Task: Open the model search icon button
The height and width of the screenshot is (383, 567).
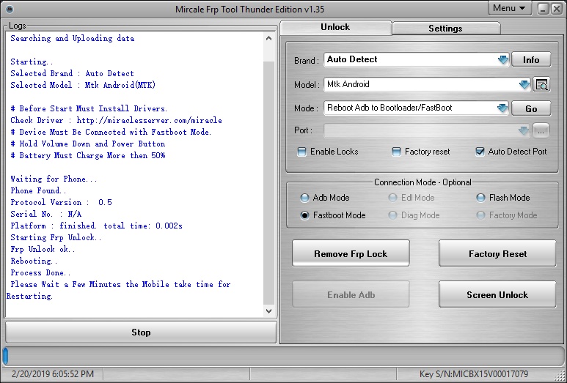Action: (x=541, y=84)
